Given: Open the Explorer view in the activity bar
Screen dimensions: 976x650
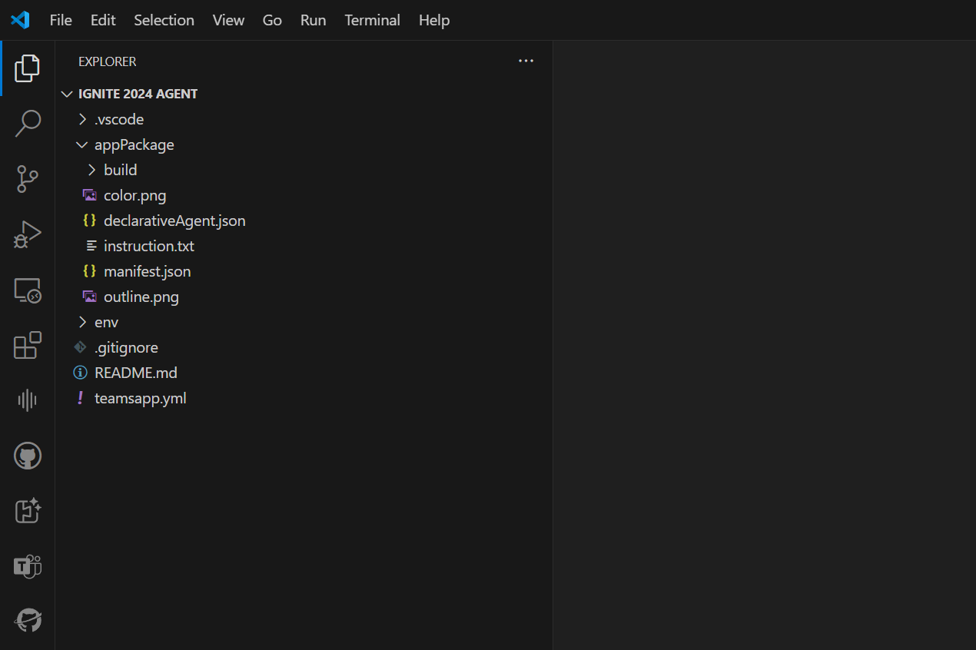Looking at the screenshot, I should coord(27,68).
